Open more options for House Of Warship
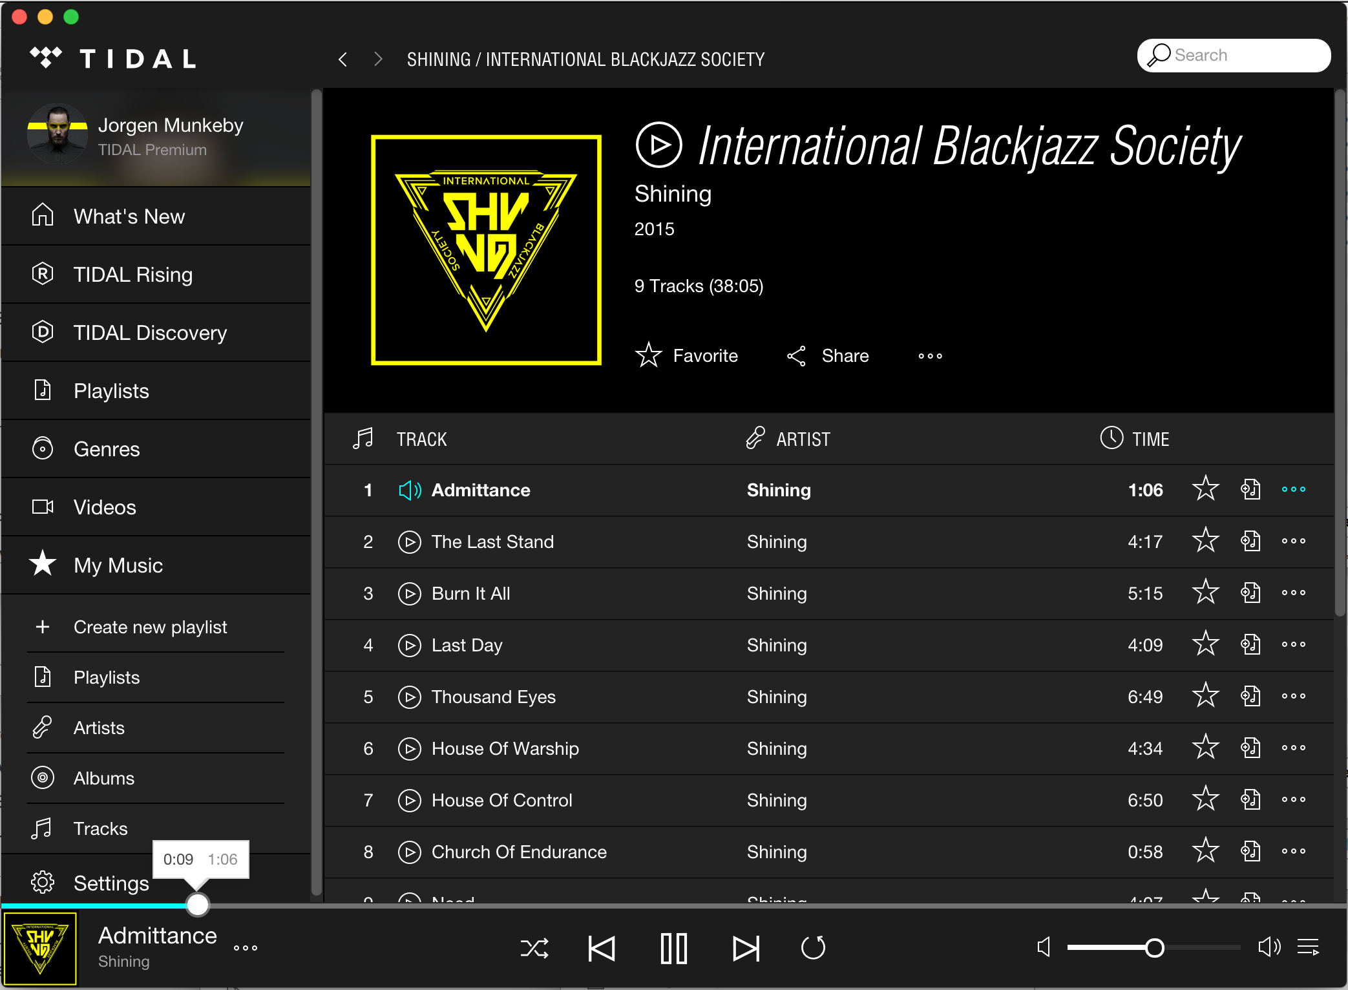 [1294, 748]
